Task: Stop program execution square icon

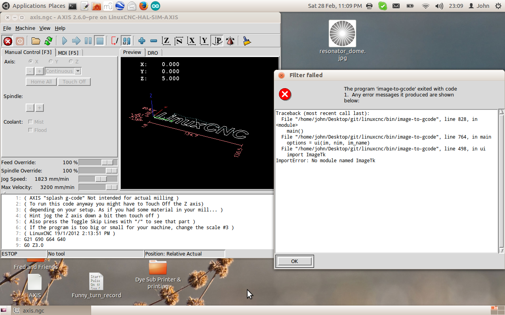Action: 100,41
